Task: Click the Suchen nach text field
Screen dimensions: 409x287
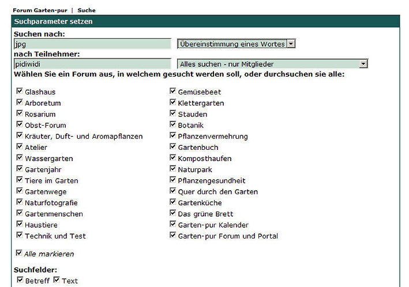Action: coord(92,44)
